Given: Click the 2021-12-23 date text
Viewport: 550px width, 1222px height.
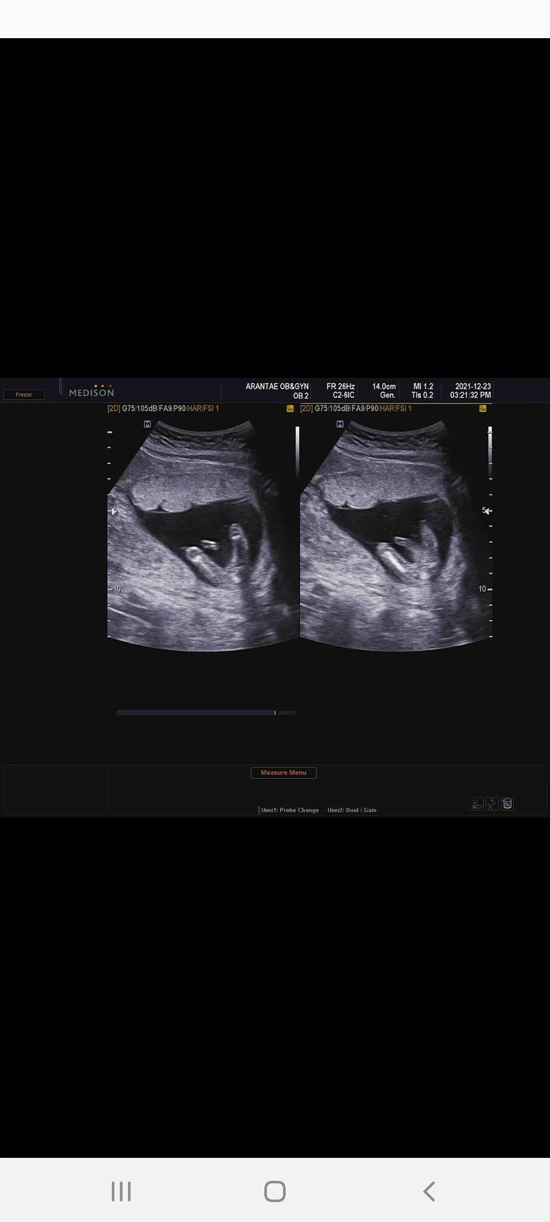Looking at the screenshot, I should pyautogui.click(x=473, y=386).
